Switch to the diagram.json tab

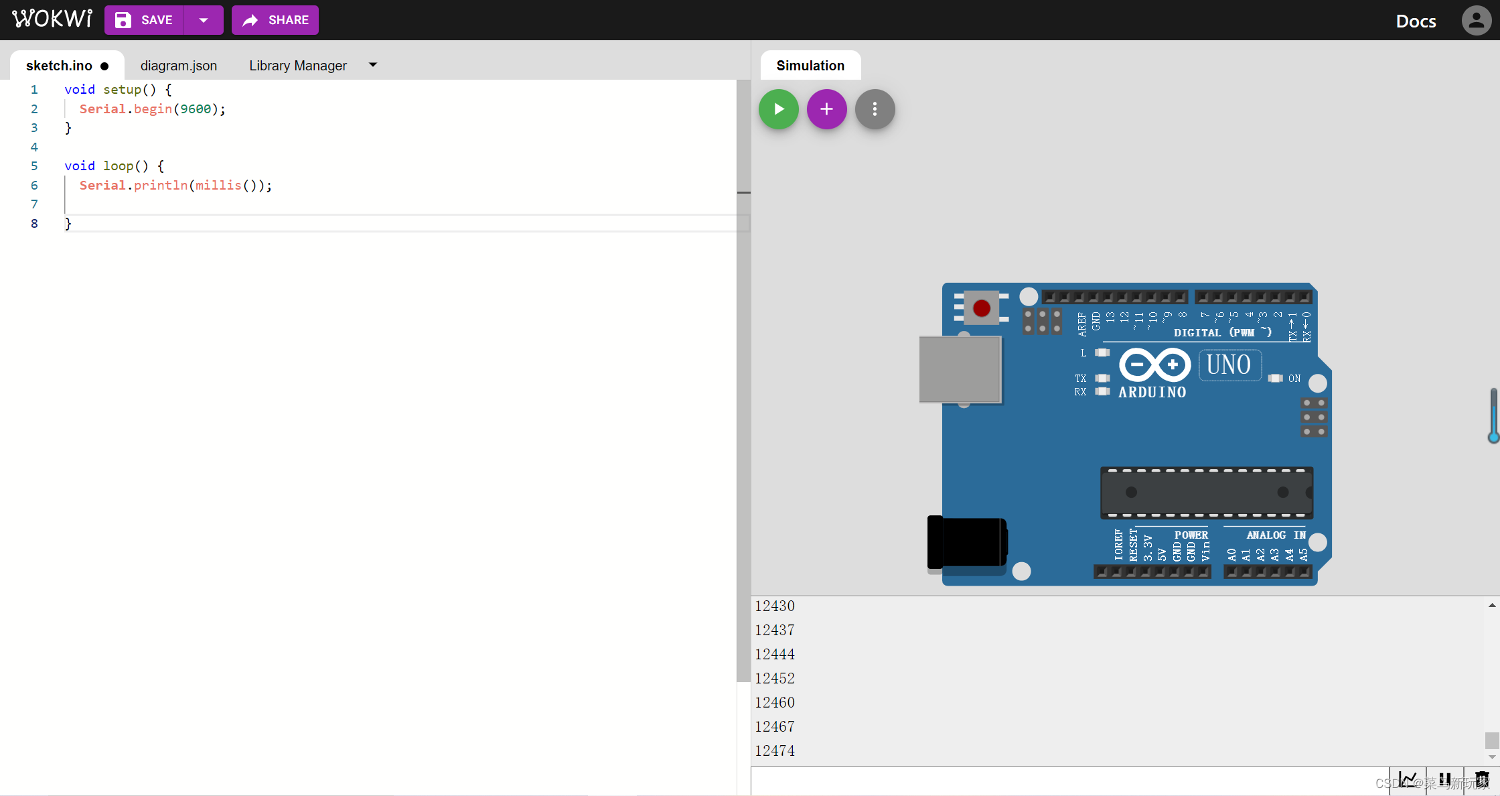point(178,66)
